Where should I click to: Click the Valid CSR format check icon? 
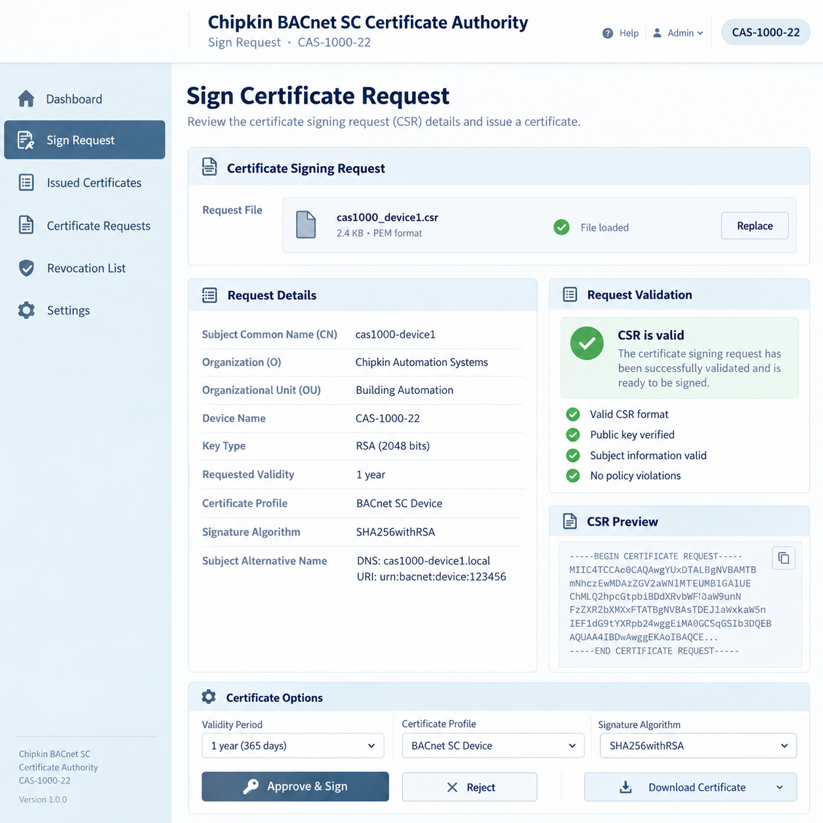click(x=573, y=414)
